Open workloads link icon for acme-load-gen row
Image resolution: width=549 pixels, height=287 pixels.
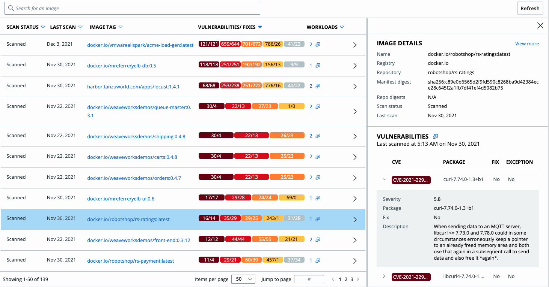point(318,44)
